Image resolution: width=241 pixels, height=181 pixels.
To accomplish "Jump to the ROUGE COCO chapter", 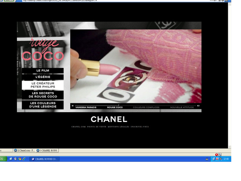I will [115, 107].
